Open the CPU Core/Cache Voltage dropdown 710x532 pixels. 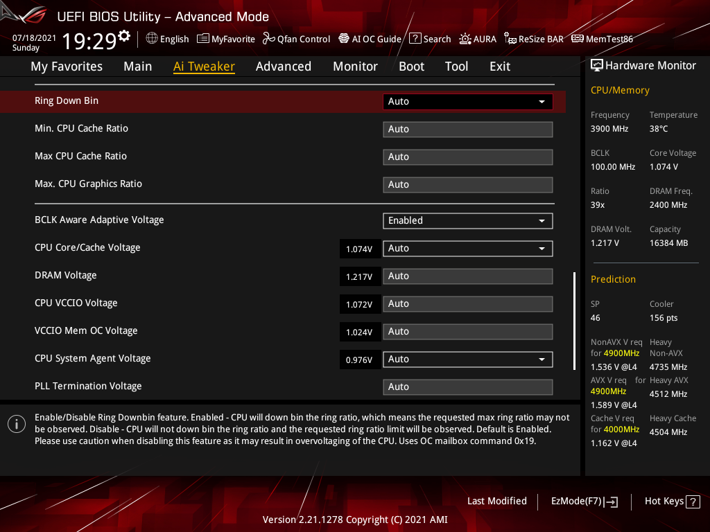pos(467,248)
